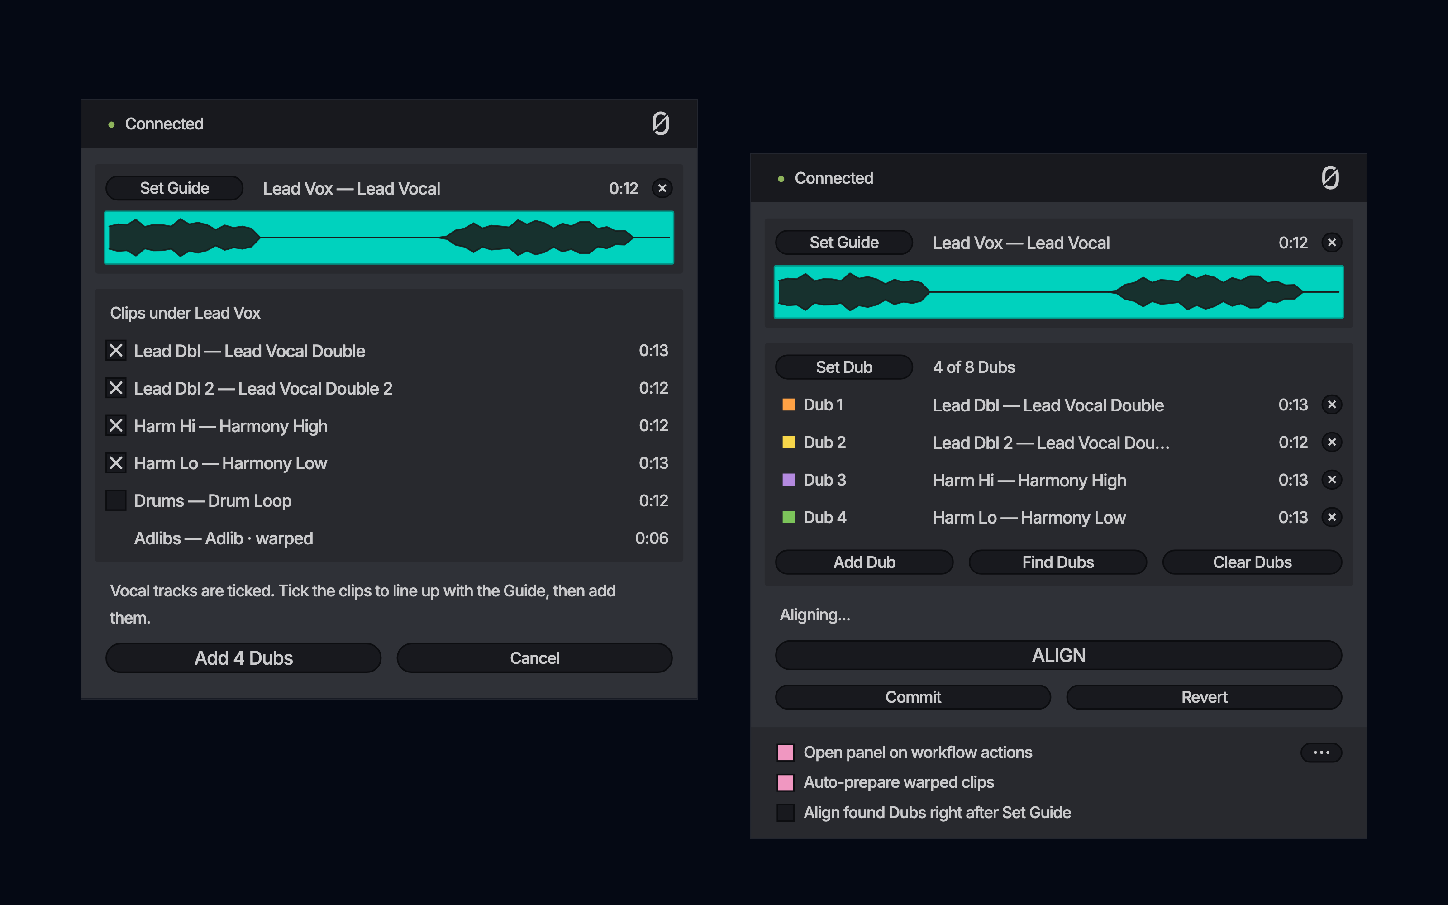Click the Set Dub button

point(843,367)
